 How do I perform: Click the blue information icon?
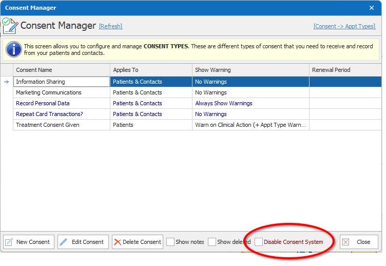13,49
